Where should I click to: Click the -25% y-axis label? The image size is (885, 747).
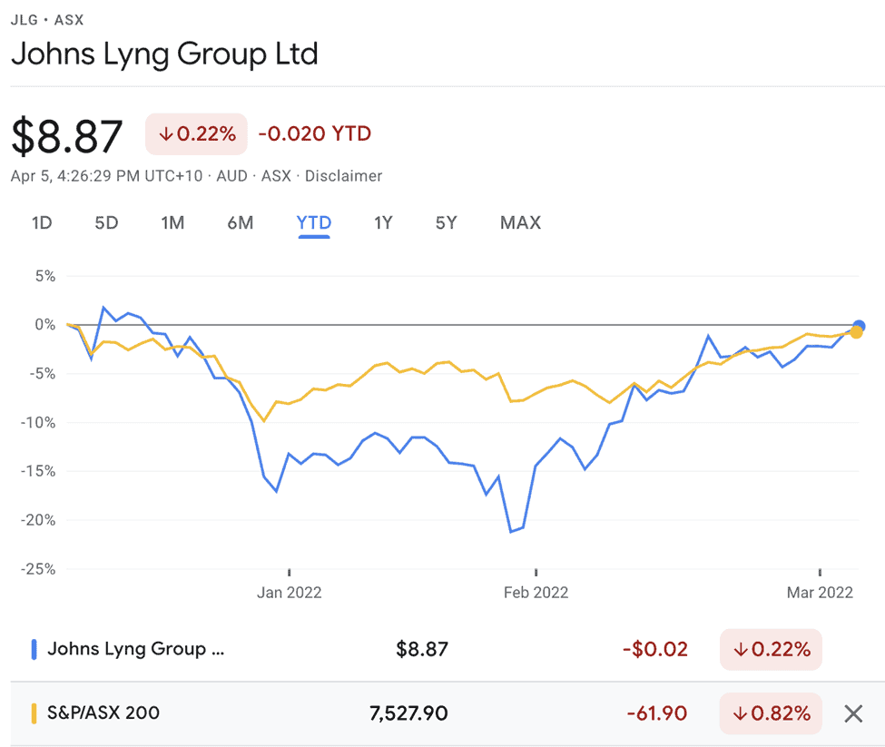pyautogui.click(x=38, y=569)
